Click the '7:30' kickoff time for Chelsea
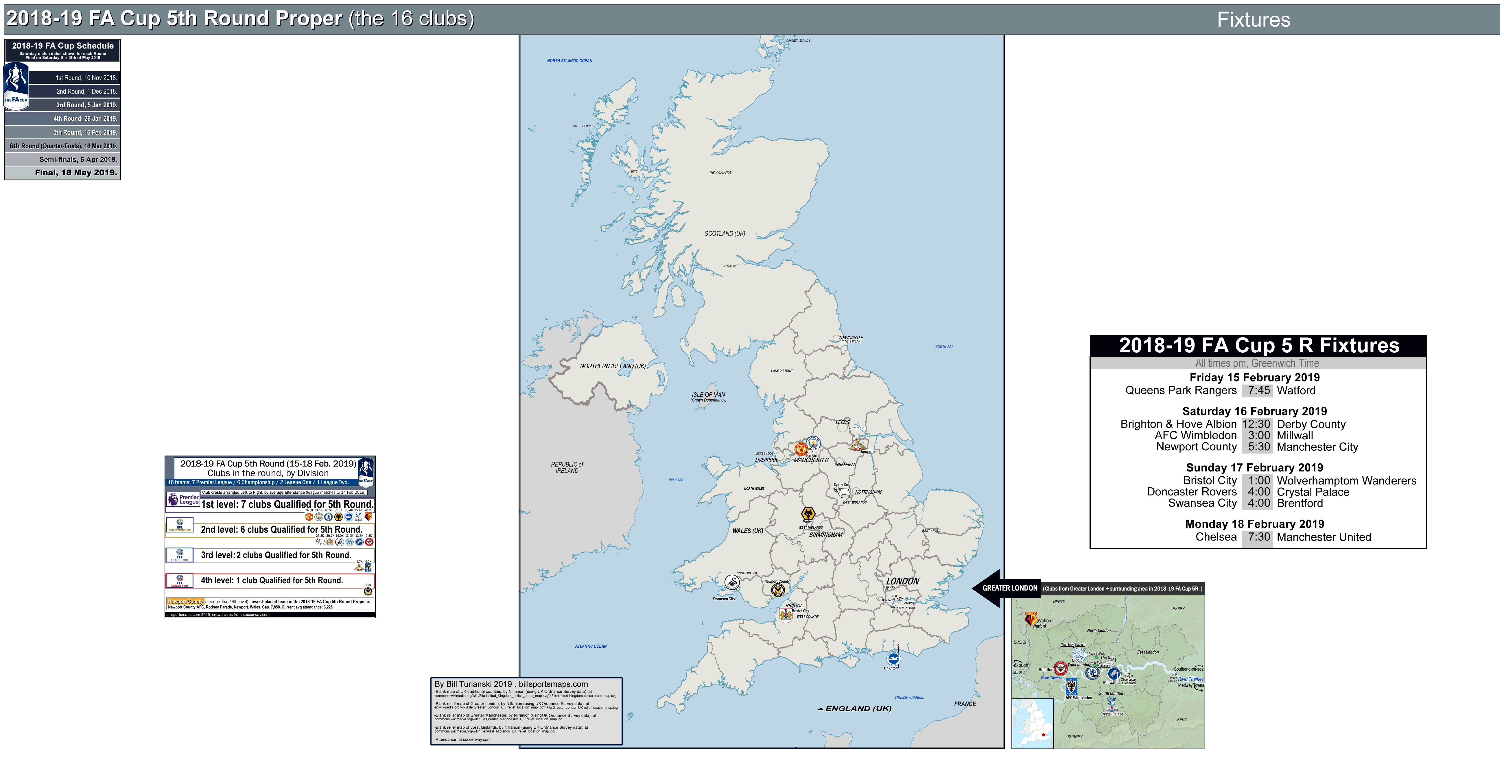The image size is (1504, 766). (1258, 537)
